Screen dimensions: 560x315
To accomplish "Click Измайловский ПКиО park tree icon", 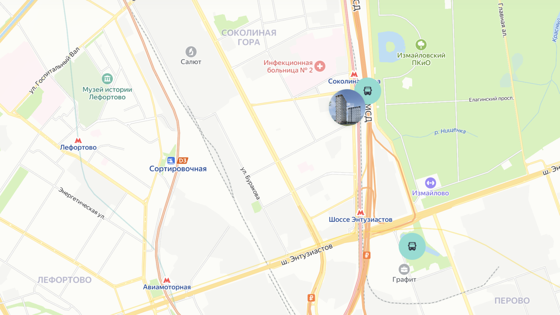I will coord(421,45).
